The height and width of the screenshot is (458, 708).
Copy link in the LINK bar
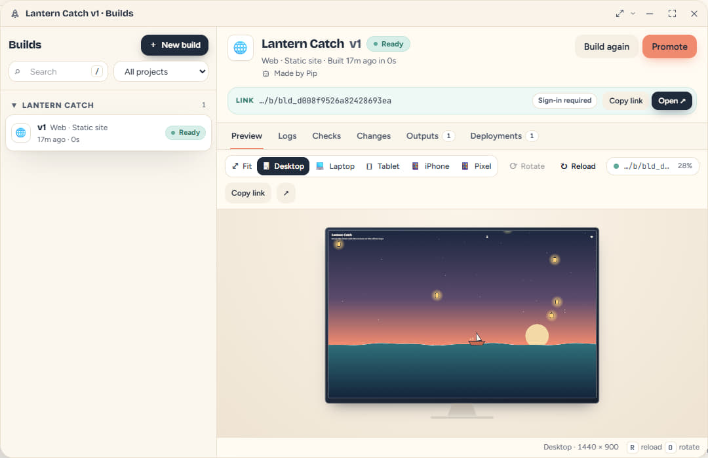(x=625, y=101)
